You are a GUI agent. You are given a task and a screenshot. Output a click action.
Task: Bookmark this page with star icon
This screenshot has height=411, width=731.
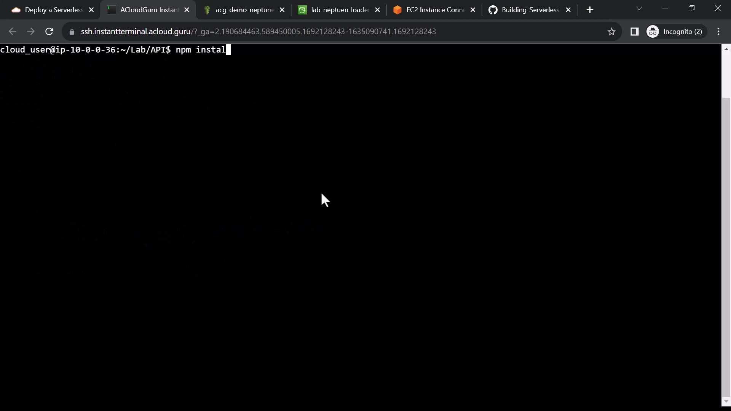[611, 32]
